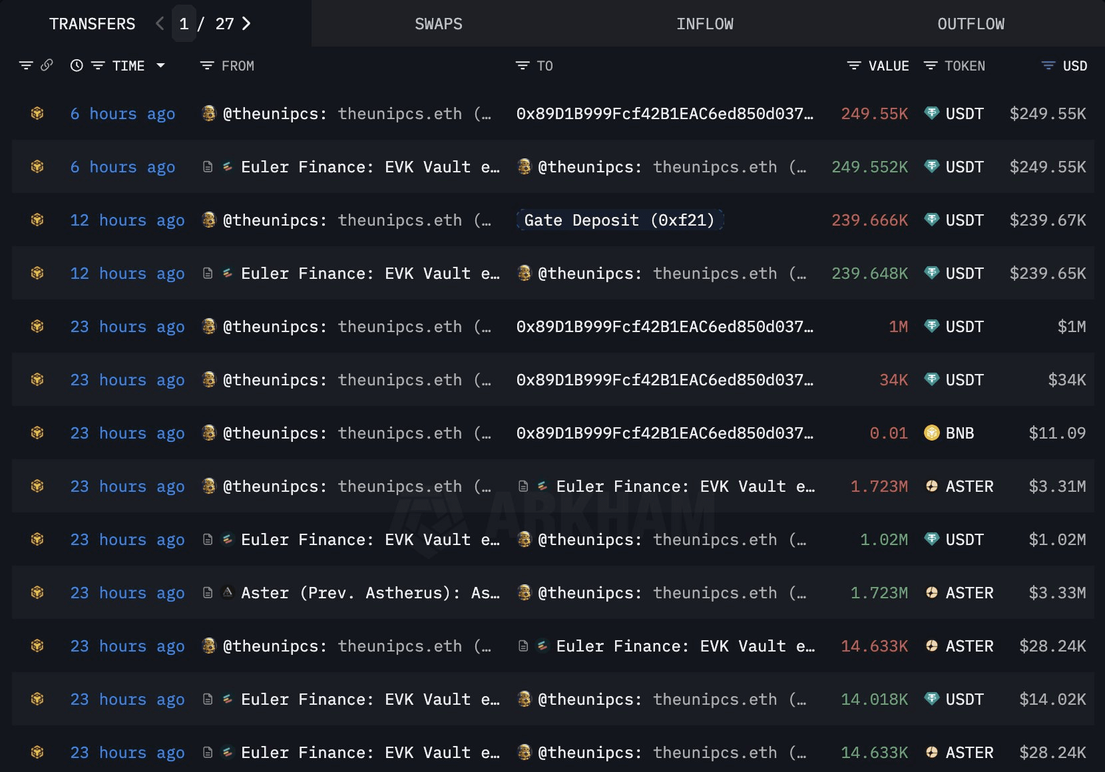1105x772 pixels.
Task: Open chain filter icon in header
Action: 26,65
